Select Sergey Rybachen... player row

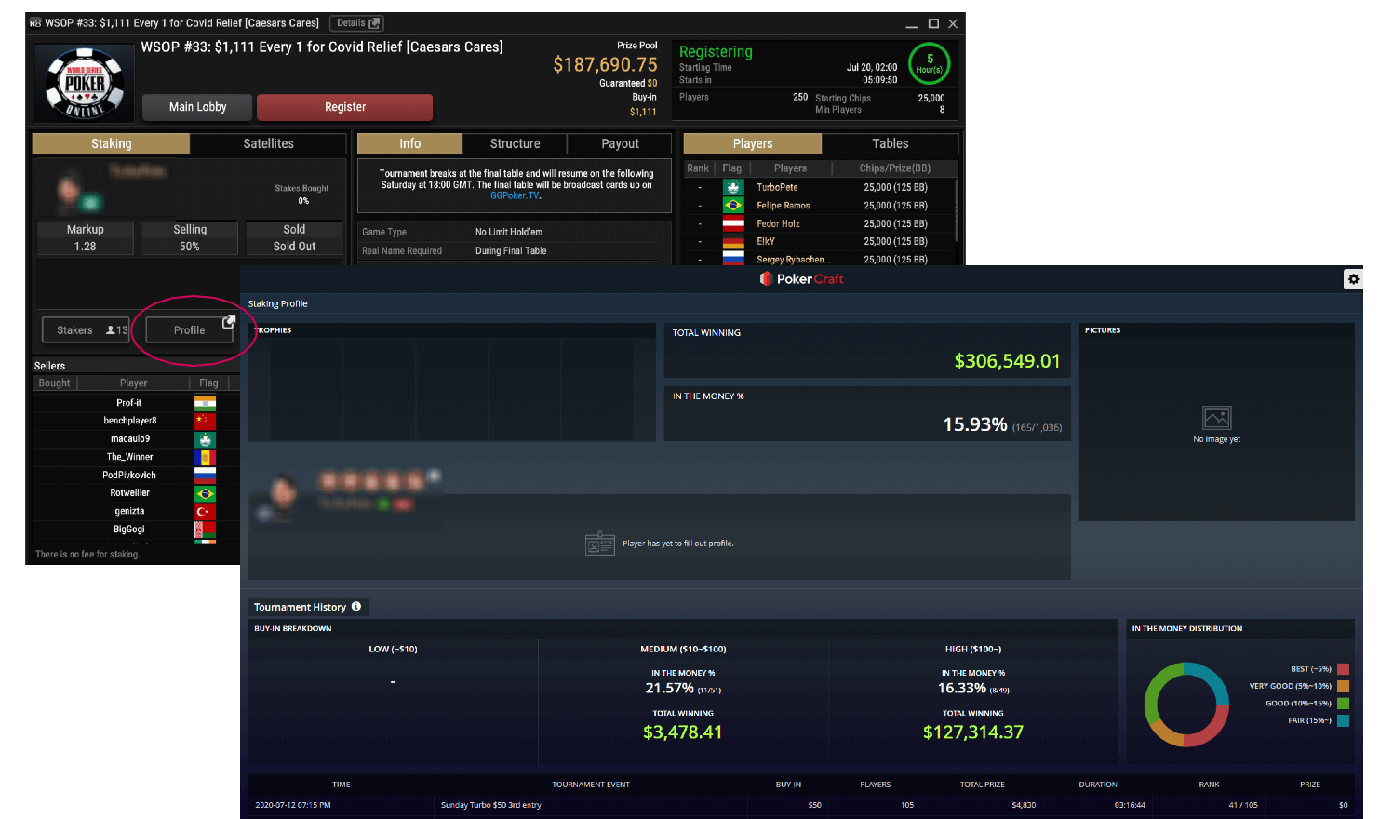pyautogui.click(x=820, y=259)
